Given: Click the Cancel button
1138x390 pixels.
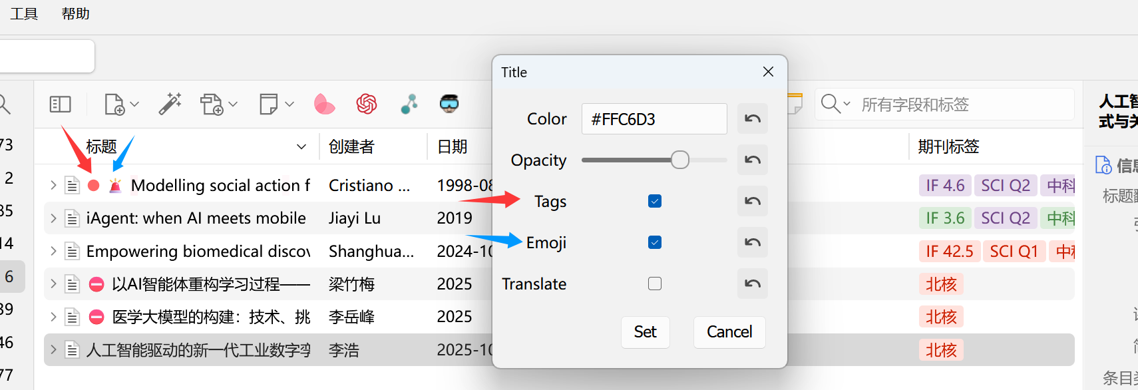Looking at the screenshot, I should pyautogui.click(x=729, y=332).
